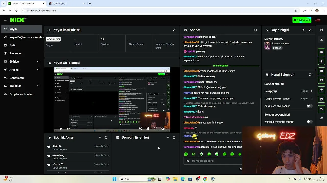Open the hamburger menu beside the Kick logo
The height and width of the screenshot is (183, 327).
5,20
